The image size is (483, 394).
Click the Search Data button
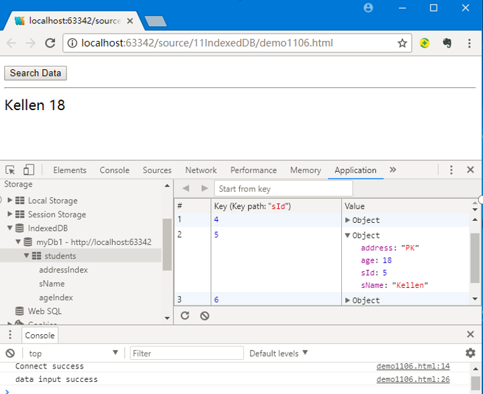[36, 73]
